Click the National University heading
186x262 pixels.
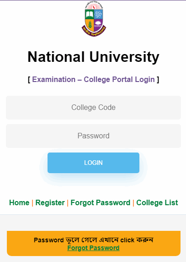(x=93, y=57)
